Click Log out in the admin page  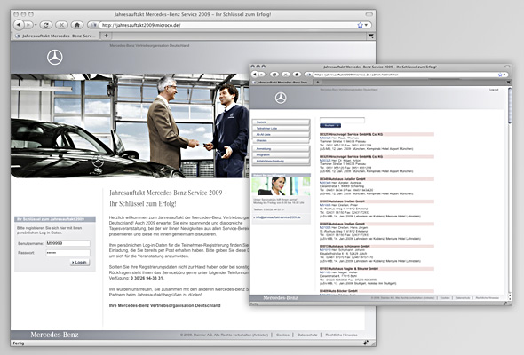click(x=494, y=90)
